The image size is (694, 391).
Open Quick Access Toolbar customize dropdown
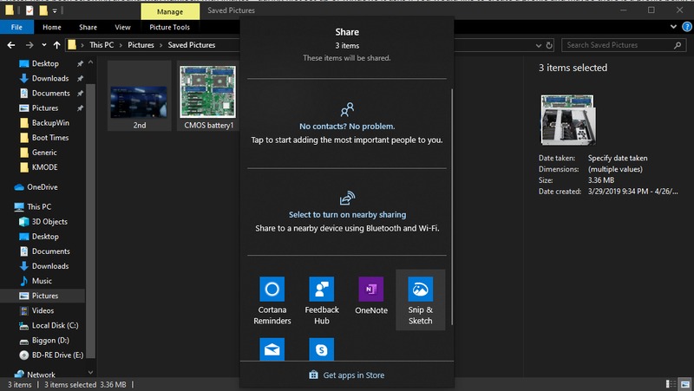click(x=56, y=10)
